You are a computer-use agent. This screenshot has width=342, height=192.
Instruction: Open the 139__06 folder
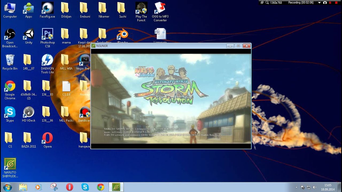(x=47, y=114)
